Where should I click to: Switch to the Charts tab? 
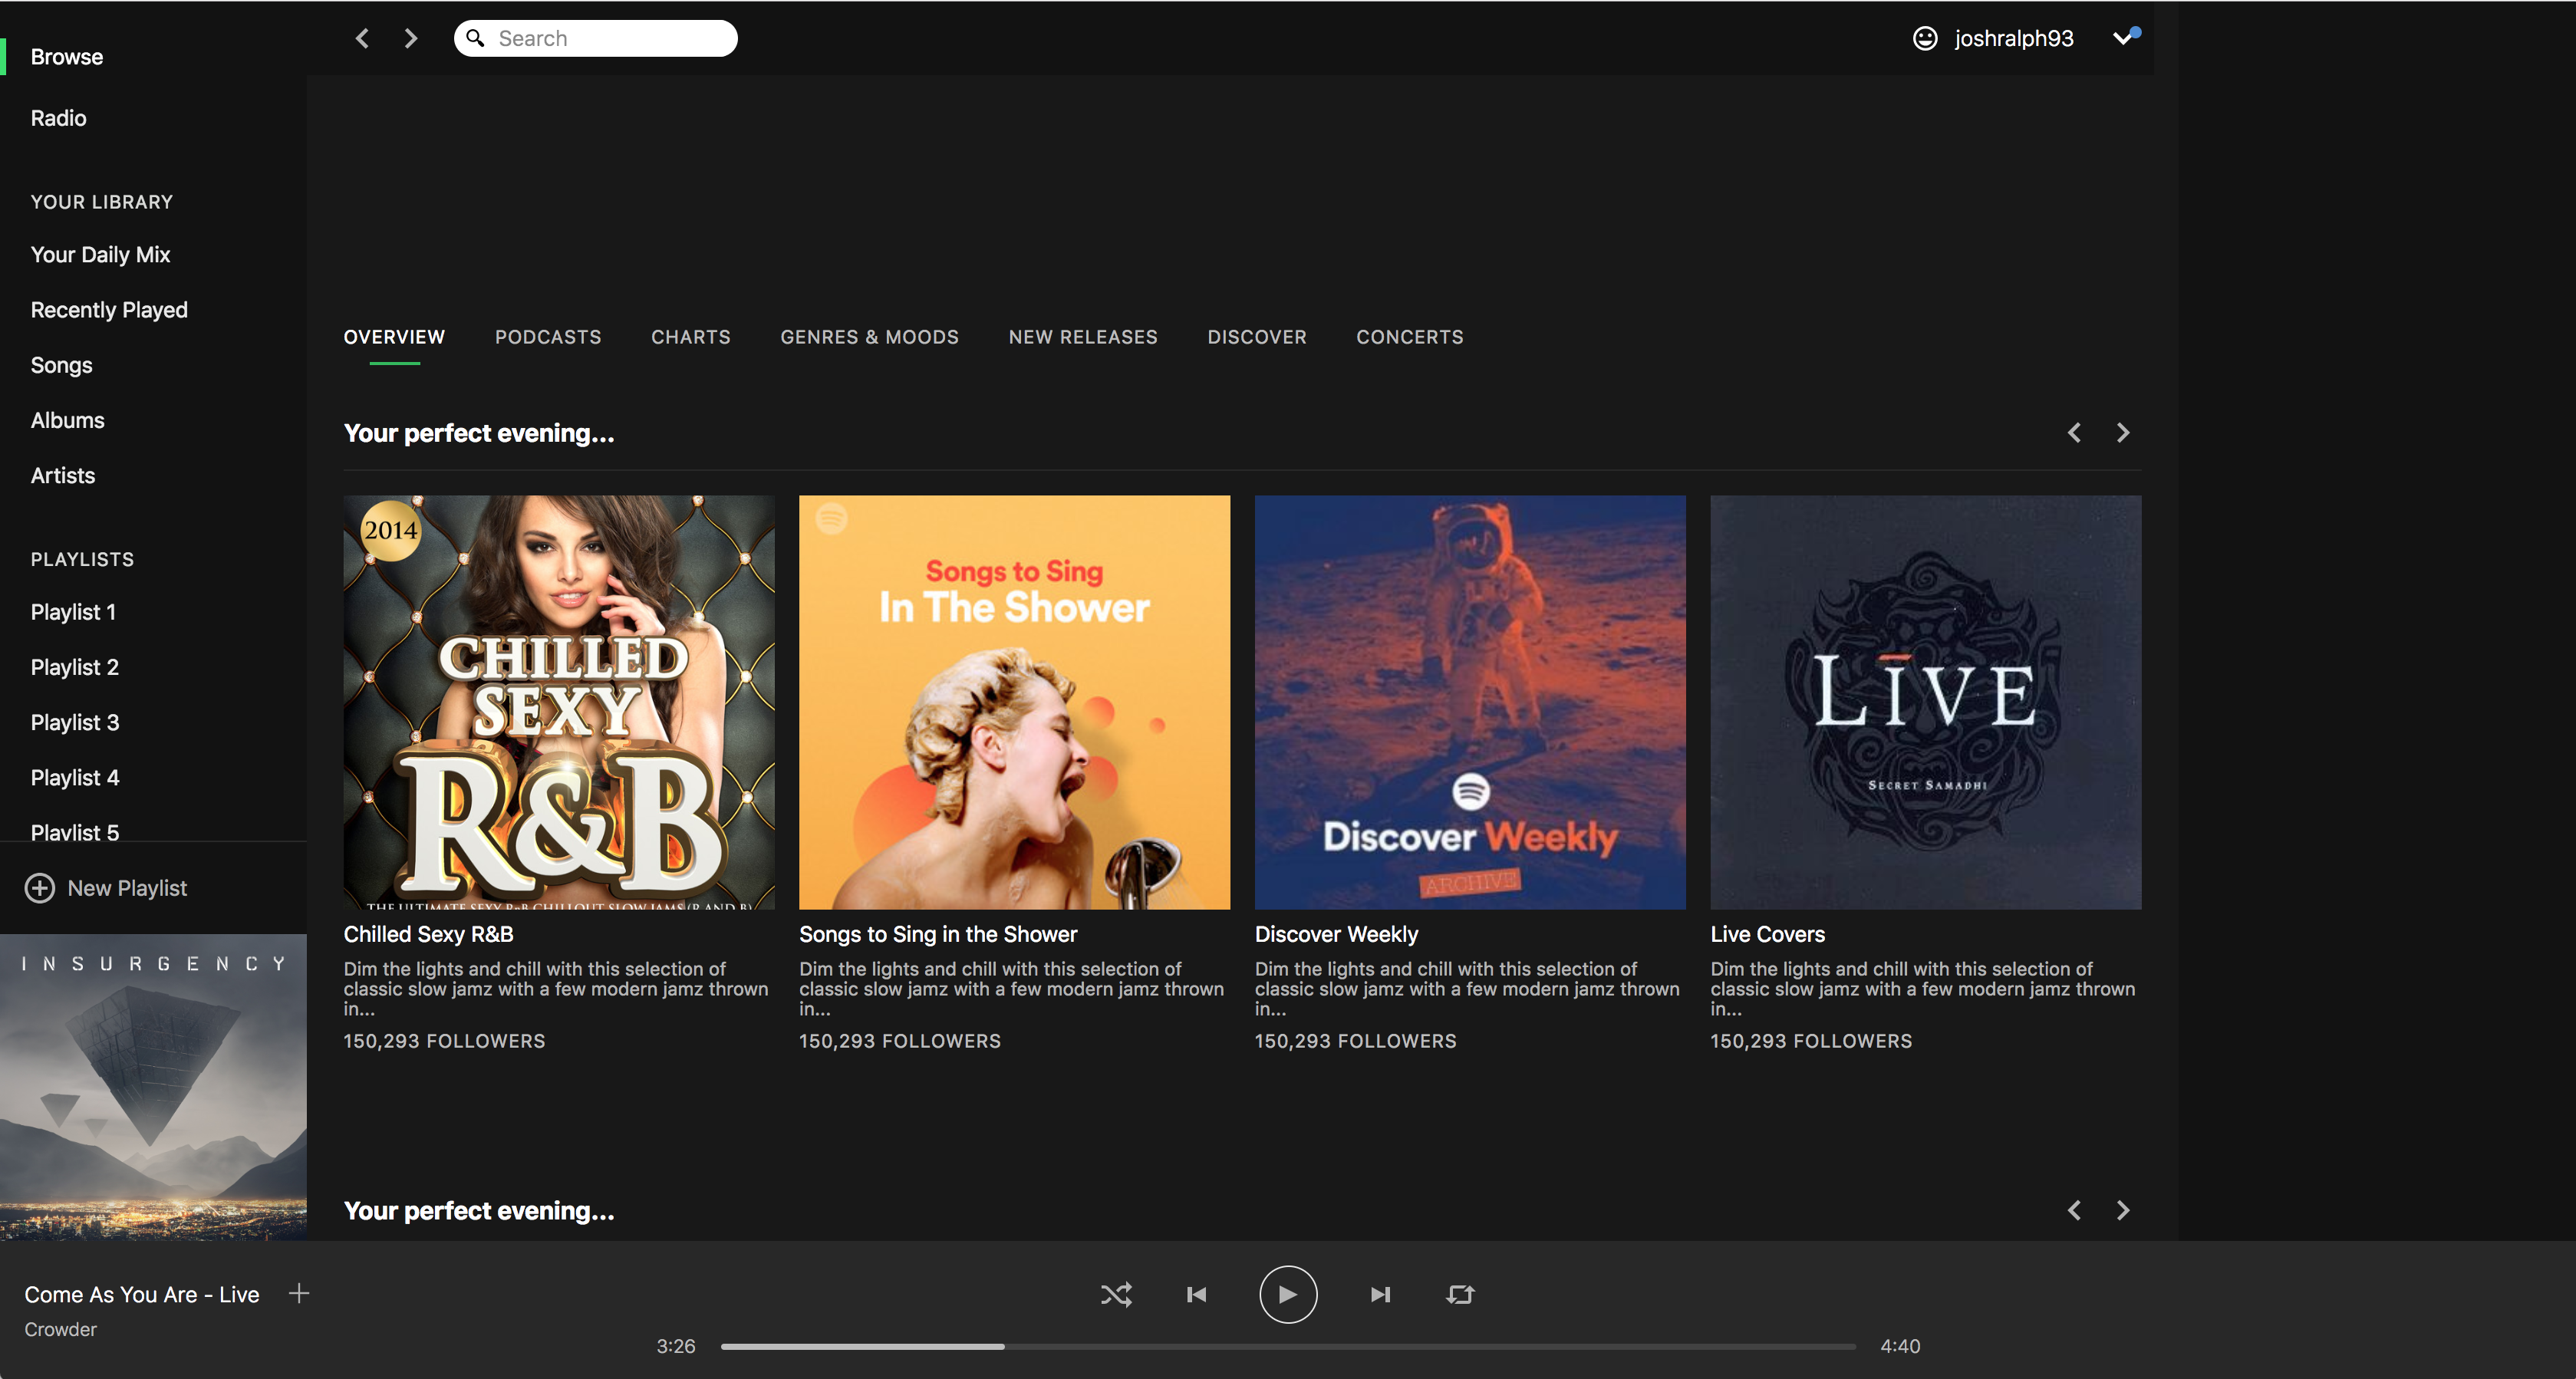click(x=690, y=337)
